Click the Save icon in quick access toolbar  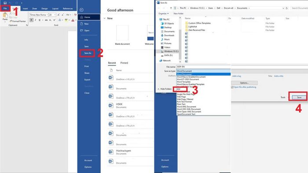coord(5,3)
